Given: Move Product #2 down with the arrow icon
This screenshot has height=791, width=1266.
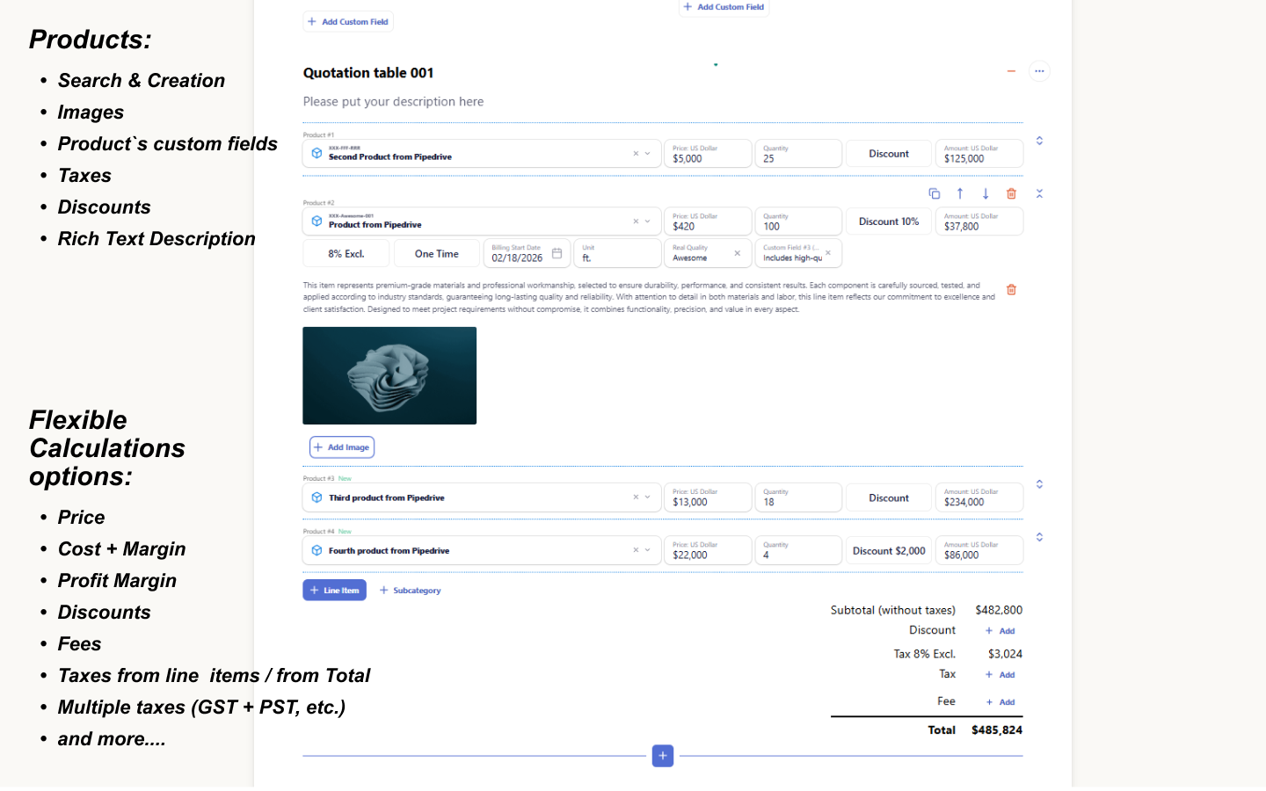Looking at the screenshot, I should point(985,193).
